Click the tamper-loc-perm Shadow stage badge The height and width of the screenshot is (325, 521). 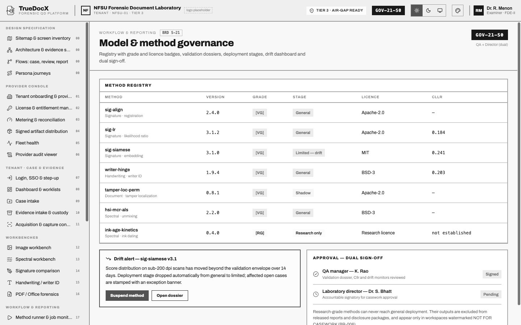tap(303, 193)
